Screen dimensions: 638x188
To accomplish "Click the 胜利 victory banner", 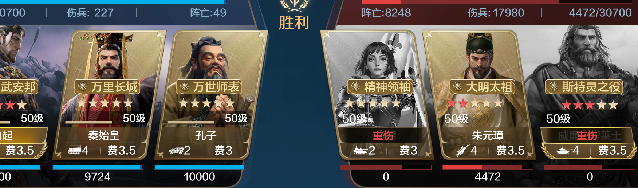I will click(294, 23).
